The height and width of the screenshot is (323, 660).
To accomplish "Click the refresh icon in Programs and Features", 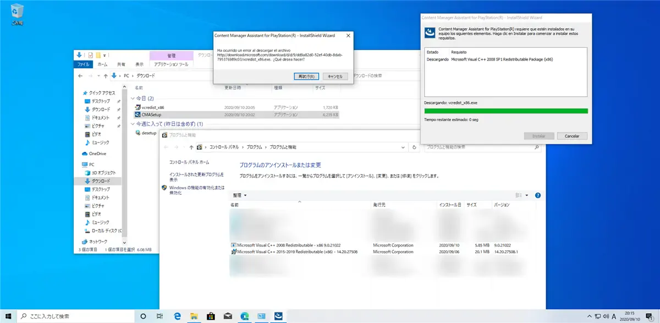I will (415, 147).
